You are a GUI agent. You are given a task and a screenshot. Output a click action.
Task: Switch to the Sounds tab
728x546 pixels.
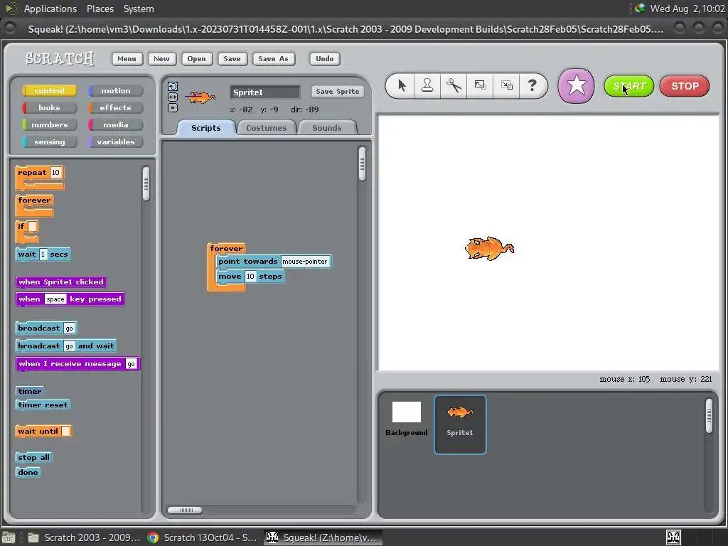[327, 128]
